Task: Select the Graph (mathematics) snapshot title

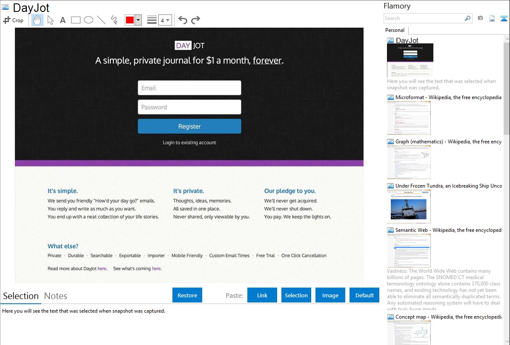Action: tap(449, 142)
